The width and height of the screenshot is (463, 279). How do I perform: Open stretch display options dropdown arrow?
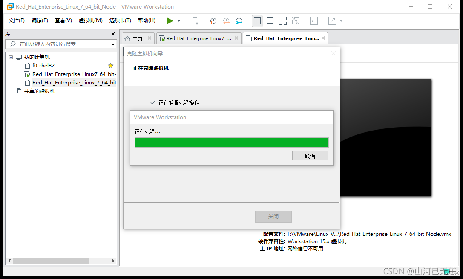(x=341, y=21)
